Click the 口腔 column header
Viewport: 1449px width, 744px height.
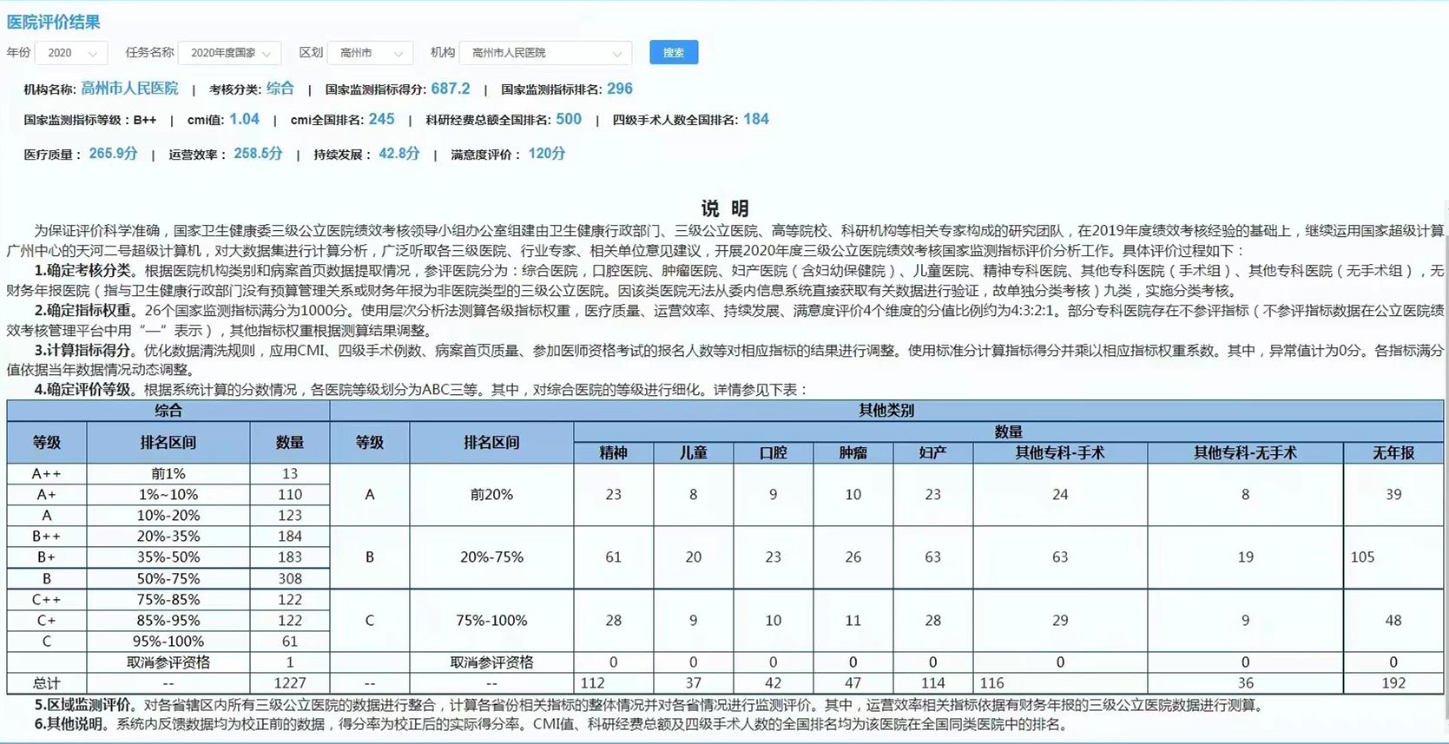tap(773, 452)
